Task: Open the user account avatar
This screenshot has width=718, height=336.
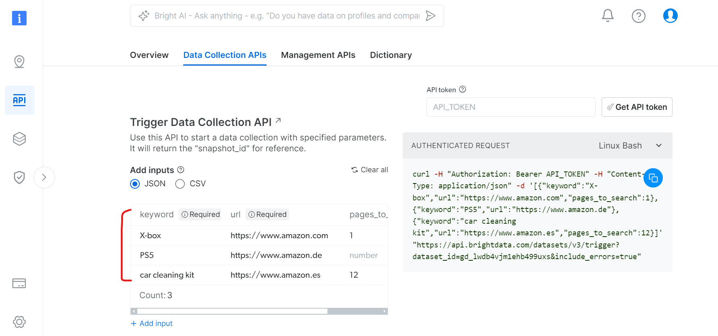Action: click(x=670, y=16)
